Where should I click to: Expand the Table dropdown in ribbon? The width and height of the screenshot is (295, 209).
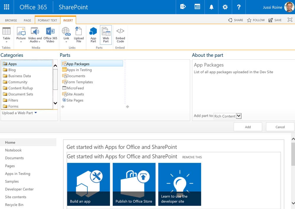[6, 42]
